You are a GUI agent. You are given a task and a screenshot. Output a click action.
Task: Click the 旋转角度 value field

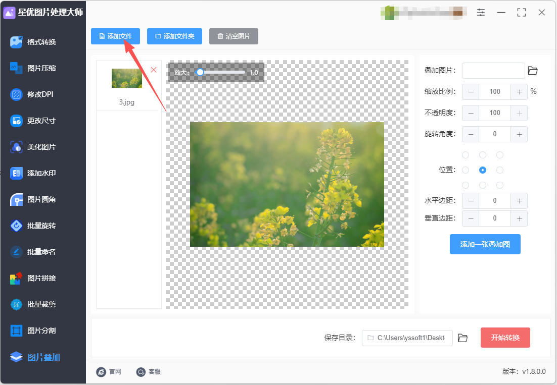[x=495, y=134]
